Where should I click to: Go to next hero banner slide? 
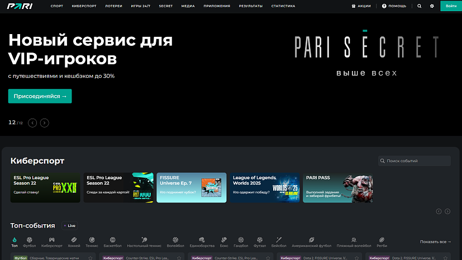click(45, 122)
